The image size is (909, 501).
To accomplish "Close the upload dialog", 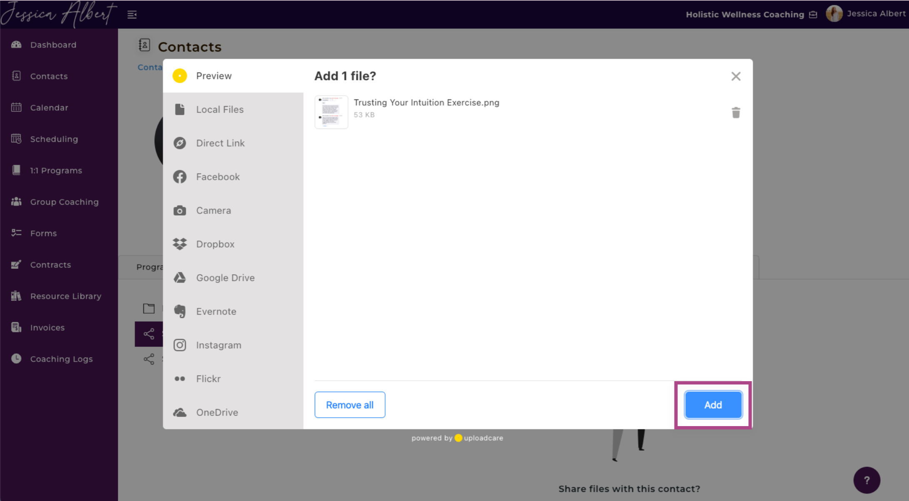I will [x=736, y=77].
